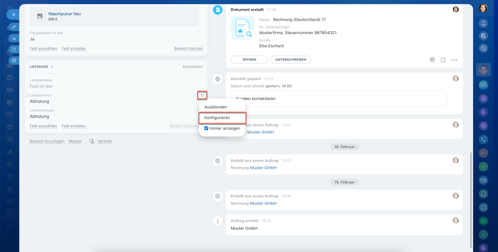
Task: Click the pencil icon beside LIEFERUNG title
Action: coord(52,67)
